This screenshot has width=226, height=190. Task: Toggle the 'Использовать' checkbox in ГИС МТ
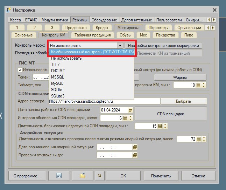pos(20,70)
